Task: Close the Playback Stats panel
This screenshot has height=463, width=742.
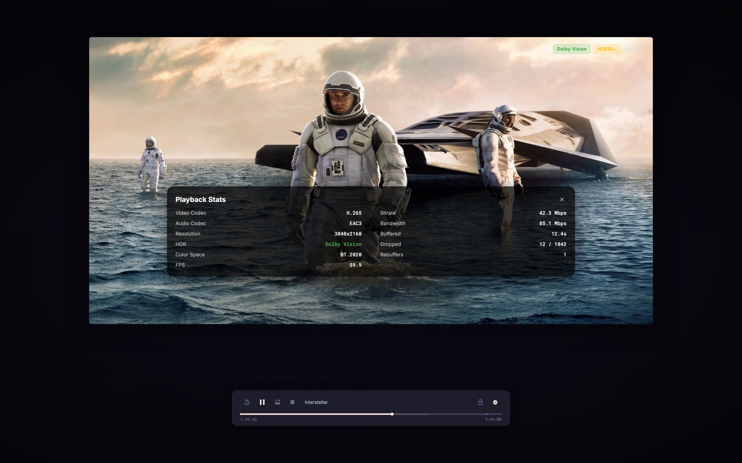Action: tap(562, 199)
